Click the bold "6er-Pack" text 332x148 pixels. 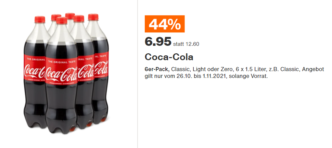tap(157, 69)
